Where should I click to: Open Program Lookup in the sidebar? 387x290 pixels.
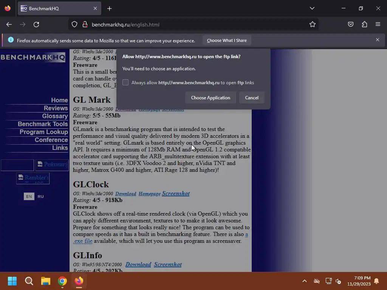(44, 132)
